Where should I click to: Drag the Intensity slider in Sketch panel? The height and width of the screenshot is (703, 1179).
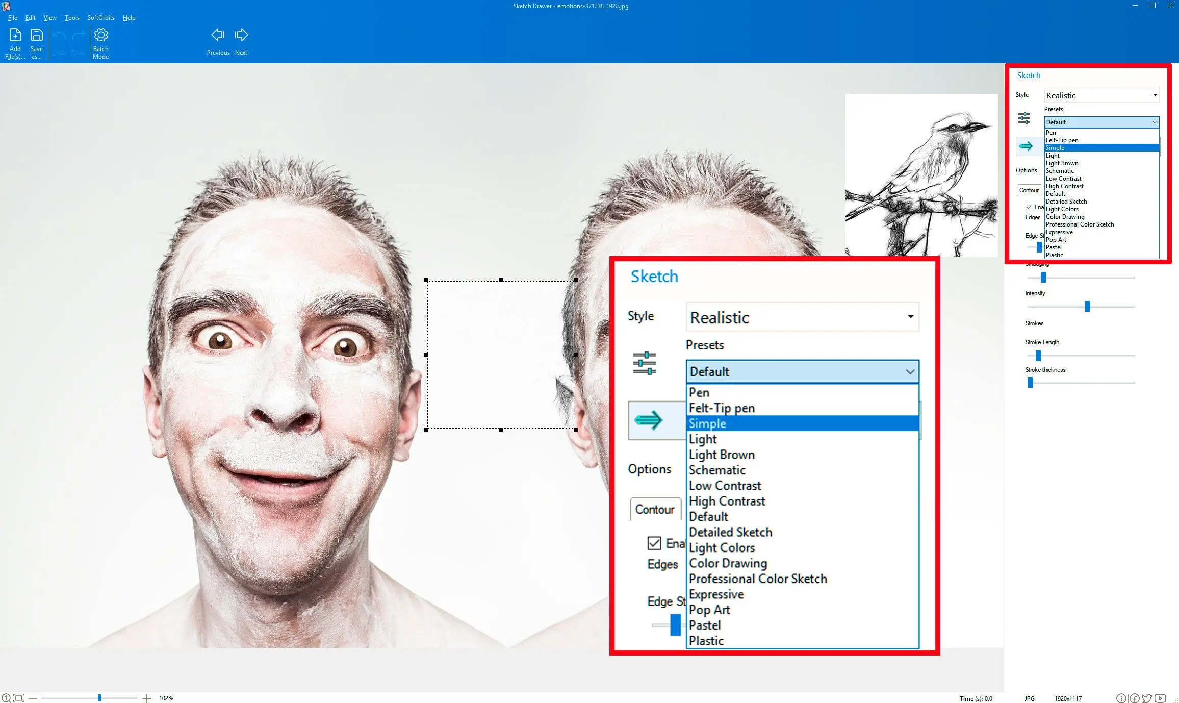(x=1087, y=306)
